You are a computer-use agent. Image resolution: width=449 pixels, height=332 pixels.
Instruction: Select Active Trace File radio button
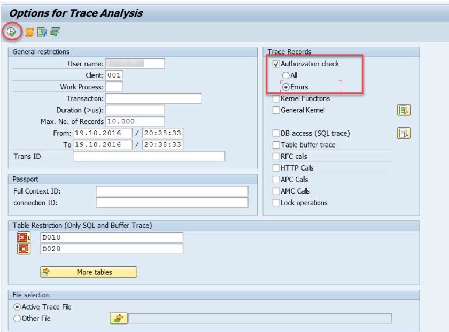coord(17,307)
